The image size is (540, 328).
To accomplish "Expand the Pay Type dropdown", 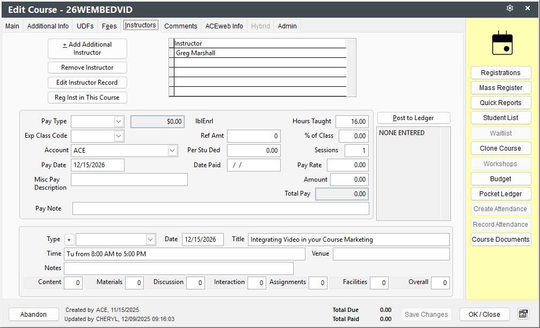I will tap(119, 121).
